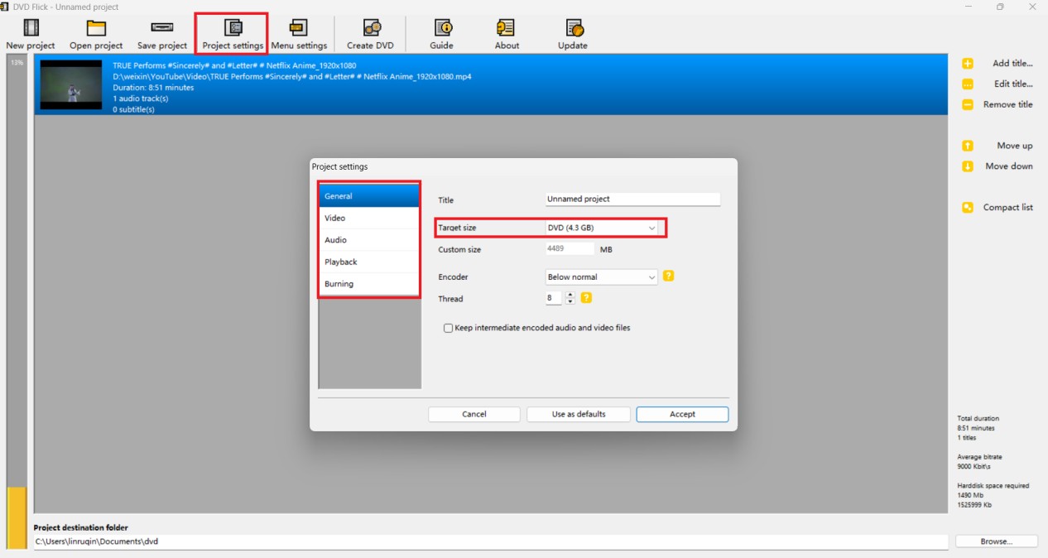This screenshot has height=558, width=1048.
Task: Click the Duration: 8:51 minutes text
Action: (x=153, y=87)
